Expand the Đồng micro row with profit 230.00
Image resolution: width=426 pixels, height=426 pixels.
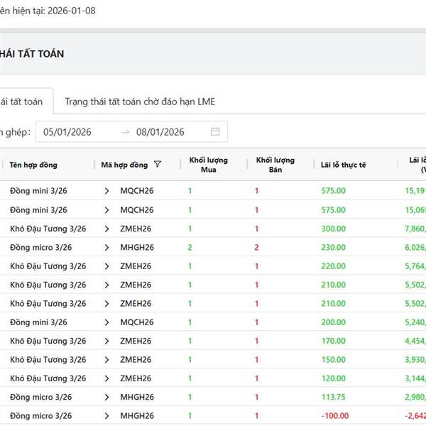(x=106, y=247)
